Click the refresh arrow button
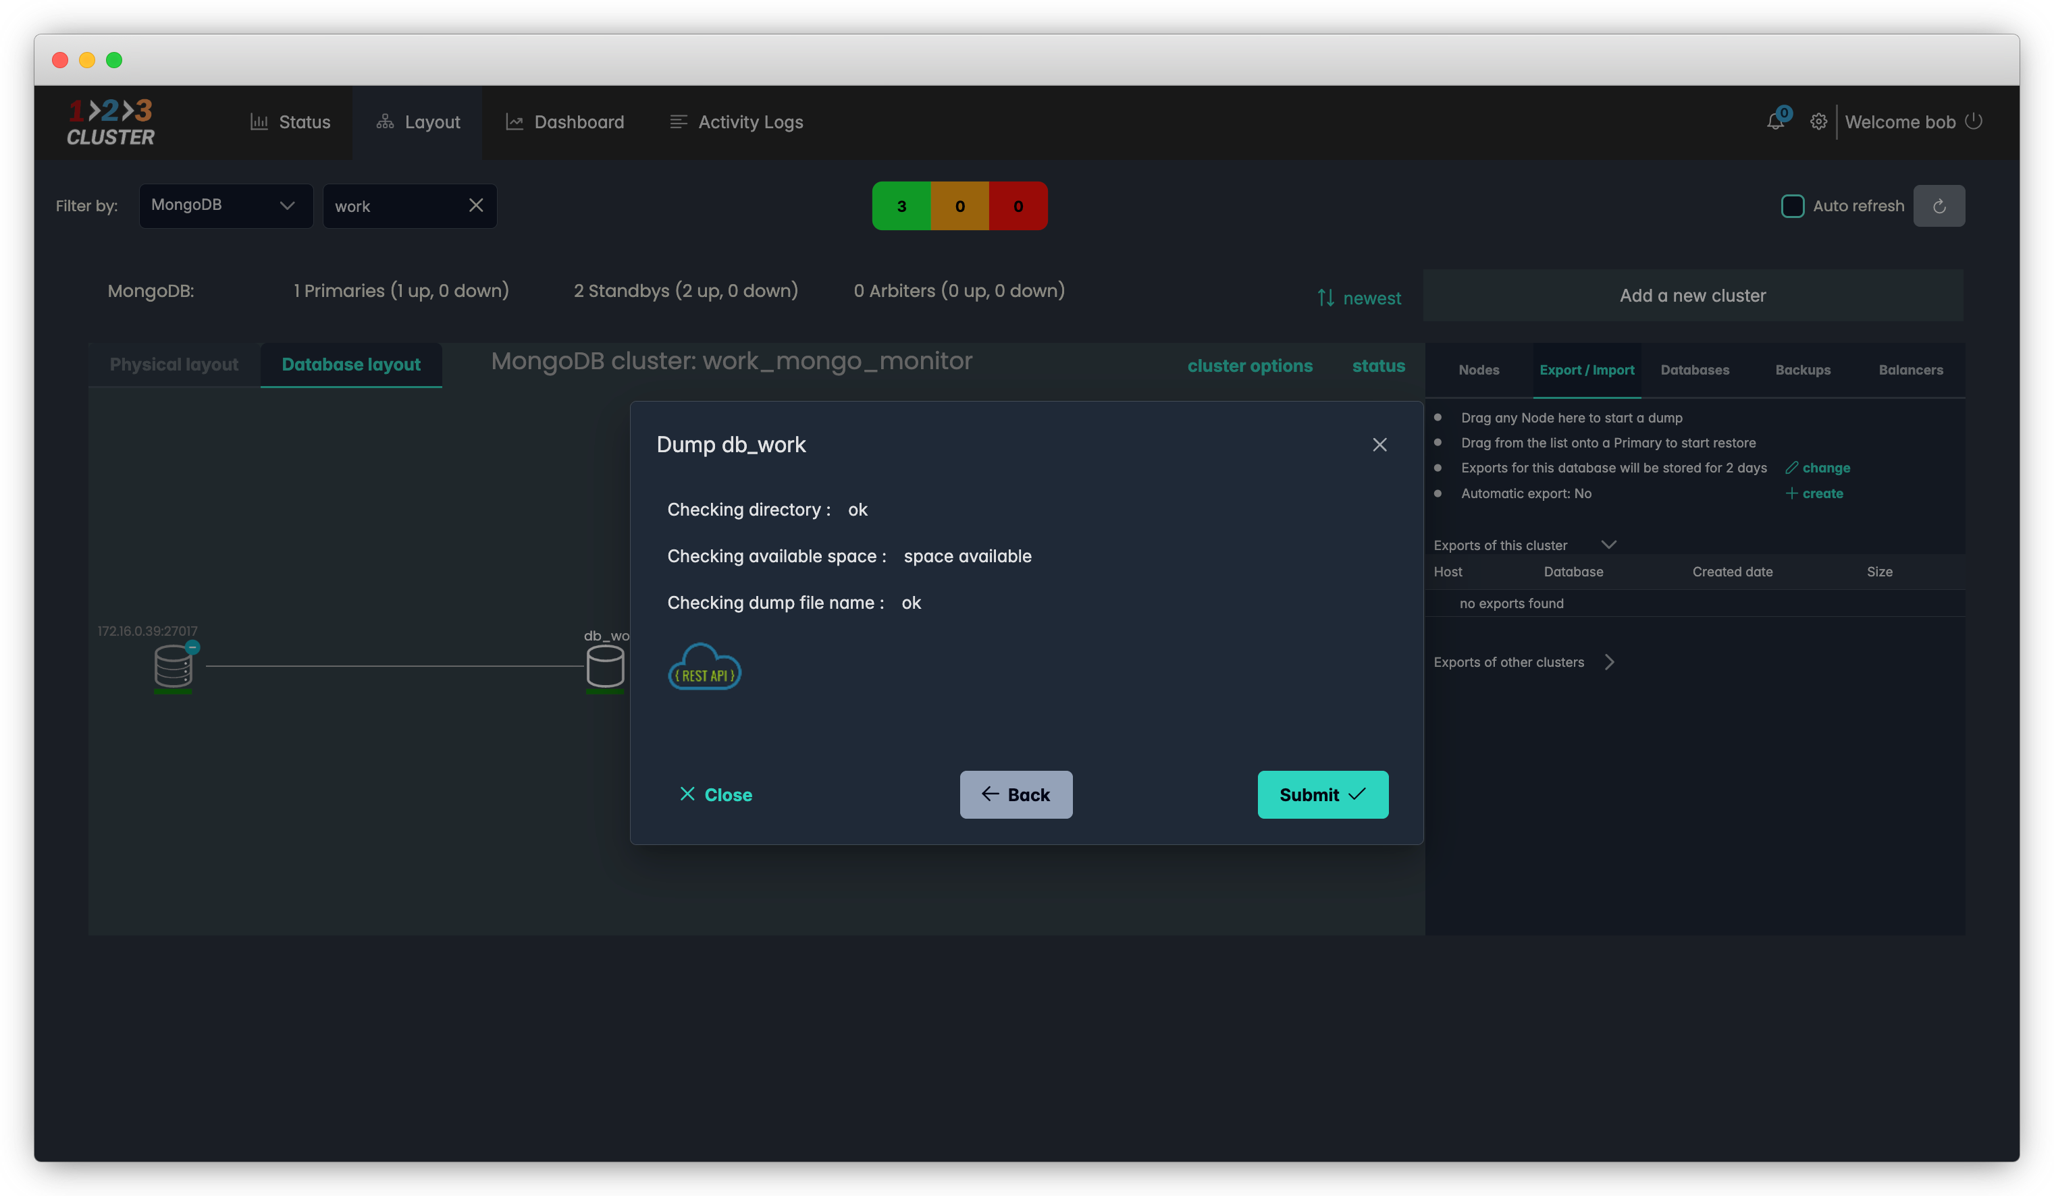The width and height of the screenshot is (2054, 1196). click(1939, 206)
